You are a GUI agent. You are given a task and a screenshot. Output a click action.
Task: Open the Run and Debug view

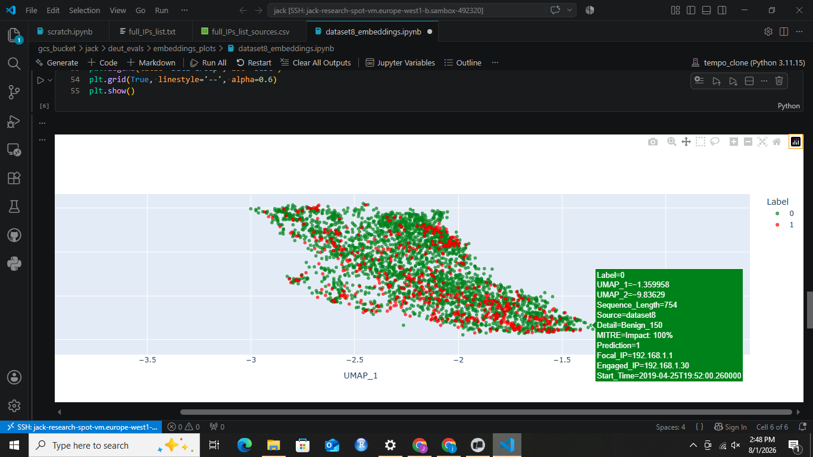[14, 121]
